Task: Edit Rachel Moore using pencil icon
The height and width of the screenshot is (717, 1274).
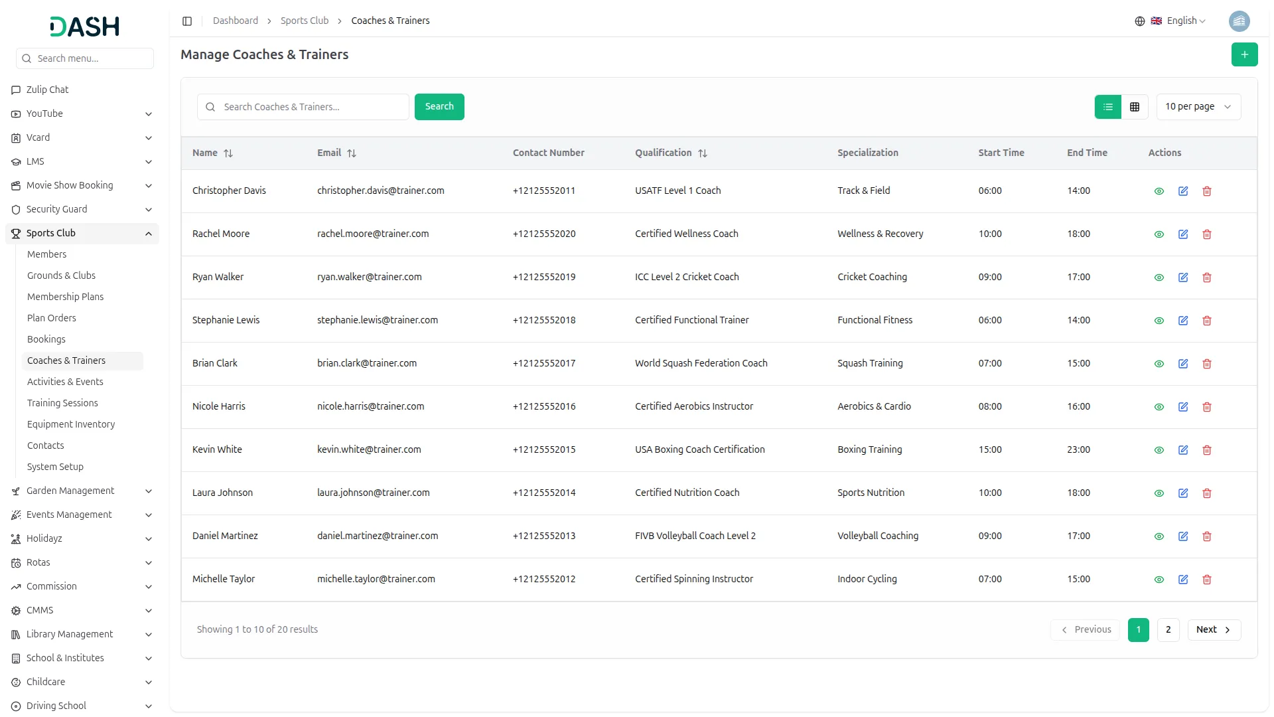Action: point(1183,234)
